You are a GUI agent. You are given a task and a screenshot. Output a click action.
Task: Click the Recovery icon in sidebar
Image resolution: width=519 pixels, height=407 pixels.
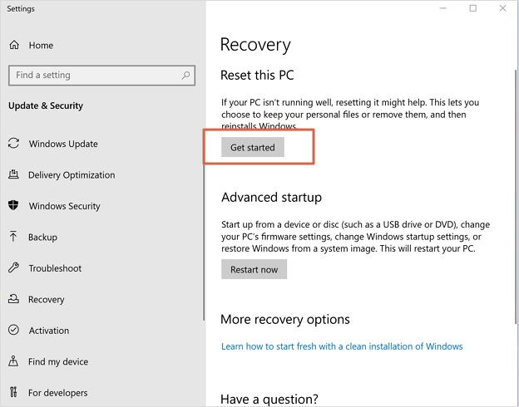[13, 300]
